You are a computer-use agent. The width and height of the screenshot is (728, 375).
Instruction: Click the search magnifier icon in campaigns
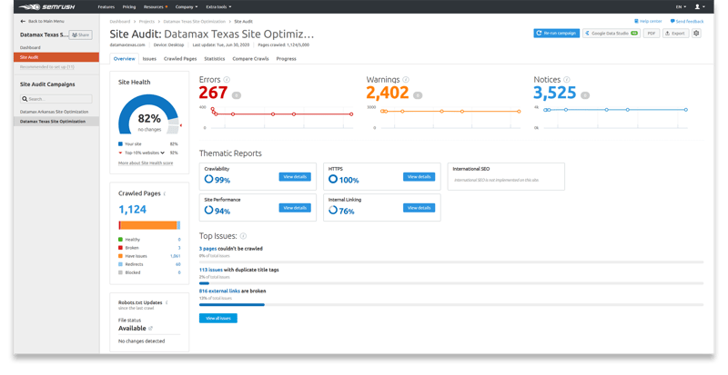click(x=25, y=99)
